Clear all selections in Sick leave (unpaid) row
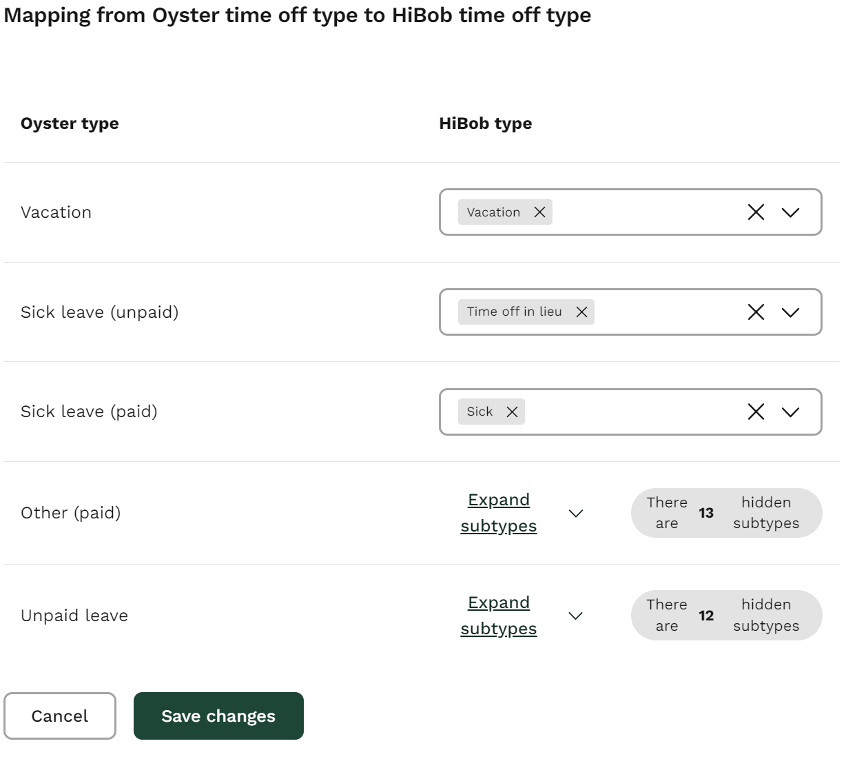This screenshot has height=759, width=846. (x=756, y=312)
